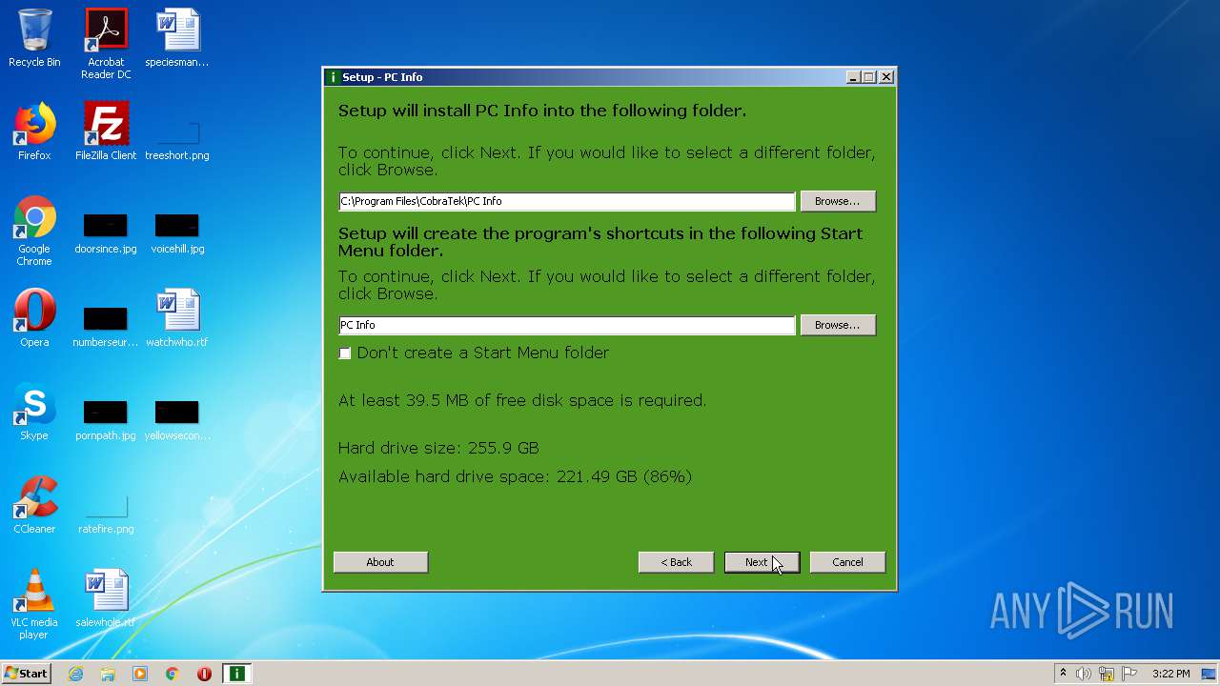This screenshot has height=686, width=1220.
Task: Open the media player taskbar icon
Action: click(x=140, y=674)
